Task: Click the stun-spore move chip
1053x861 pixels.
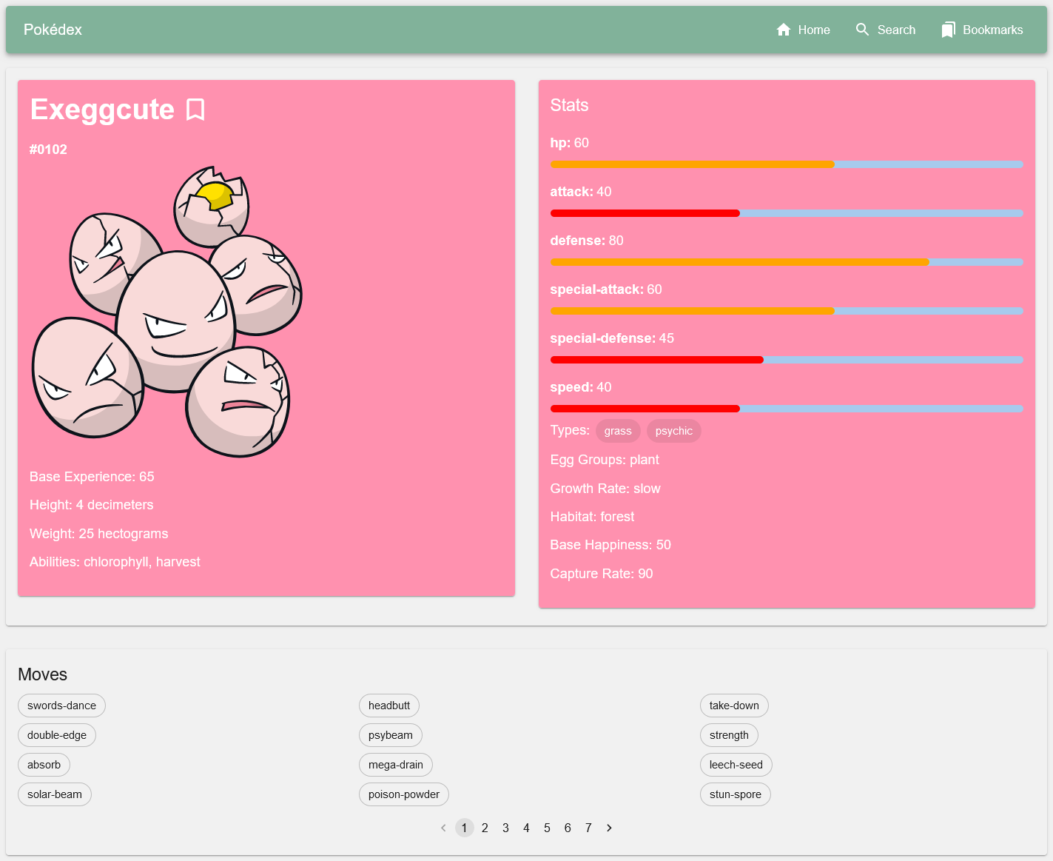Action: click(x=736, y=794)
